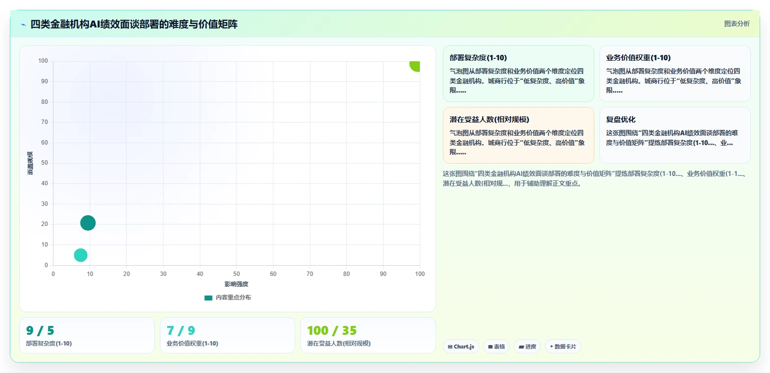Click the 影响强度 x-axis title
This screenshot has width=770, height=373.
[x=236, y=284]
